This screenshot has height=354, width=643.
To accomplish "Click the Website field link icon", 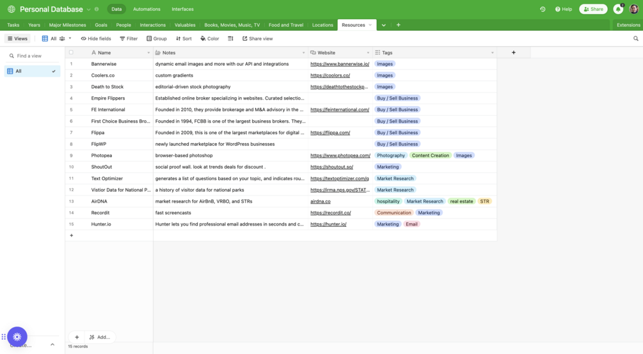I will 313,52.
